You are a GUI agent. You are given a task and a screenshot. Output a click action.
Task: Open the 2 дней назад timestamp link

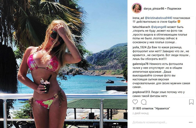point(140,113)
